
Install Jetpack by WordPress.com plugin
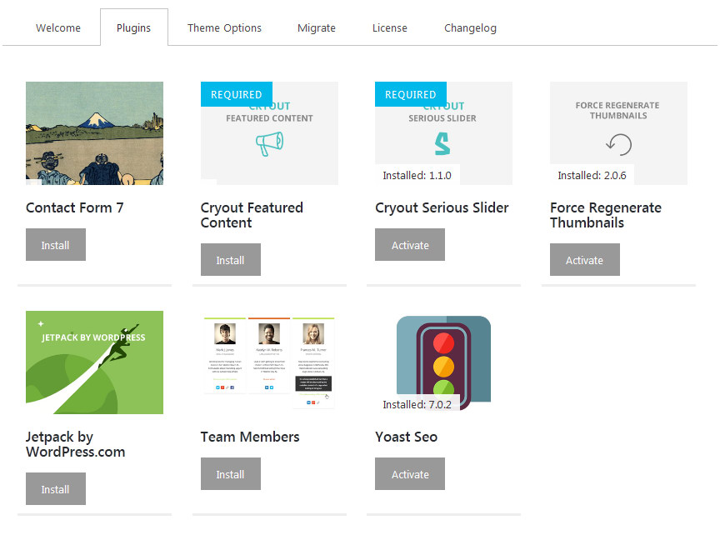click(56, 489)
